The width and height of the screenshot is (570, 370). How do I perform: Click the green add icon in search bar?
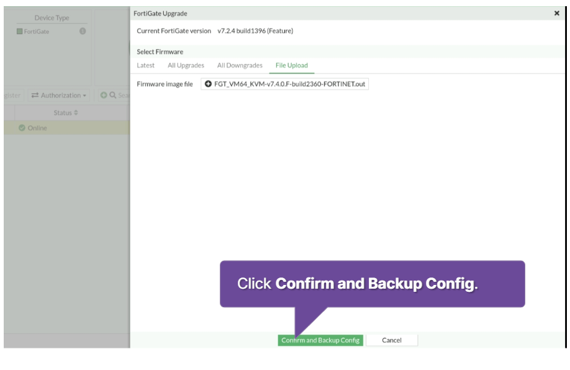(104, 95)
